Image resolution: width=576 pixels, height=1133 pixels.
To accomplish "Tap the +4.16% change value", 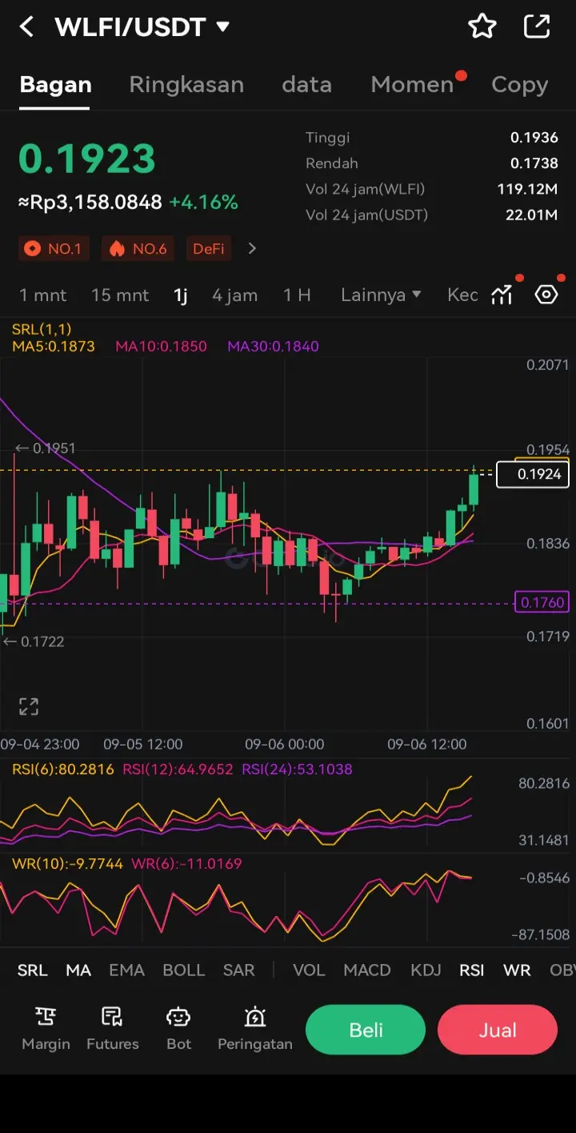I will click(x=203, y=203).
